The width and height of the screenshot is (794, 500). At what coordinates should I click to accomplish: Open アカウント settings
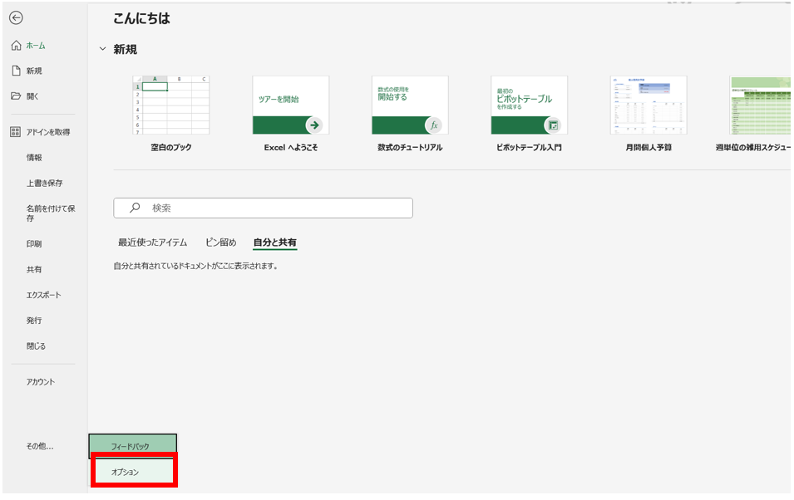click(41, 382)
